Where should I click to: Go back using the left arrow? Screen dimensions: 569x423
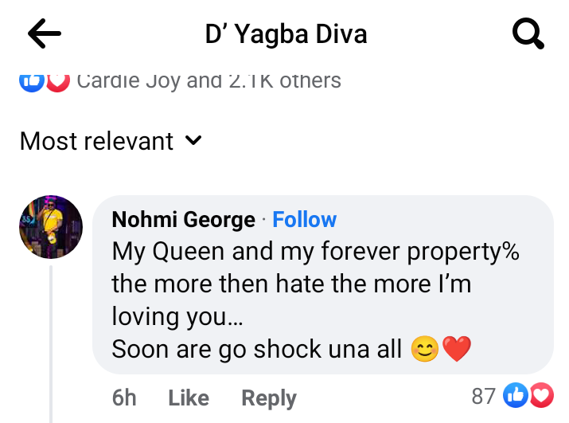(45, 34)
